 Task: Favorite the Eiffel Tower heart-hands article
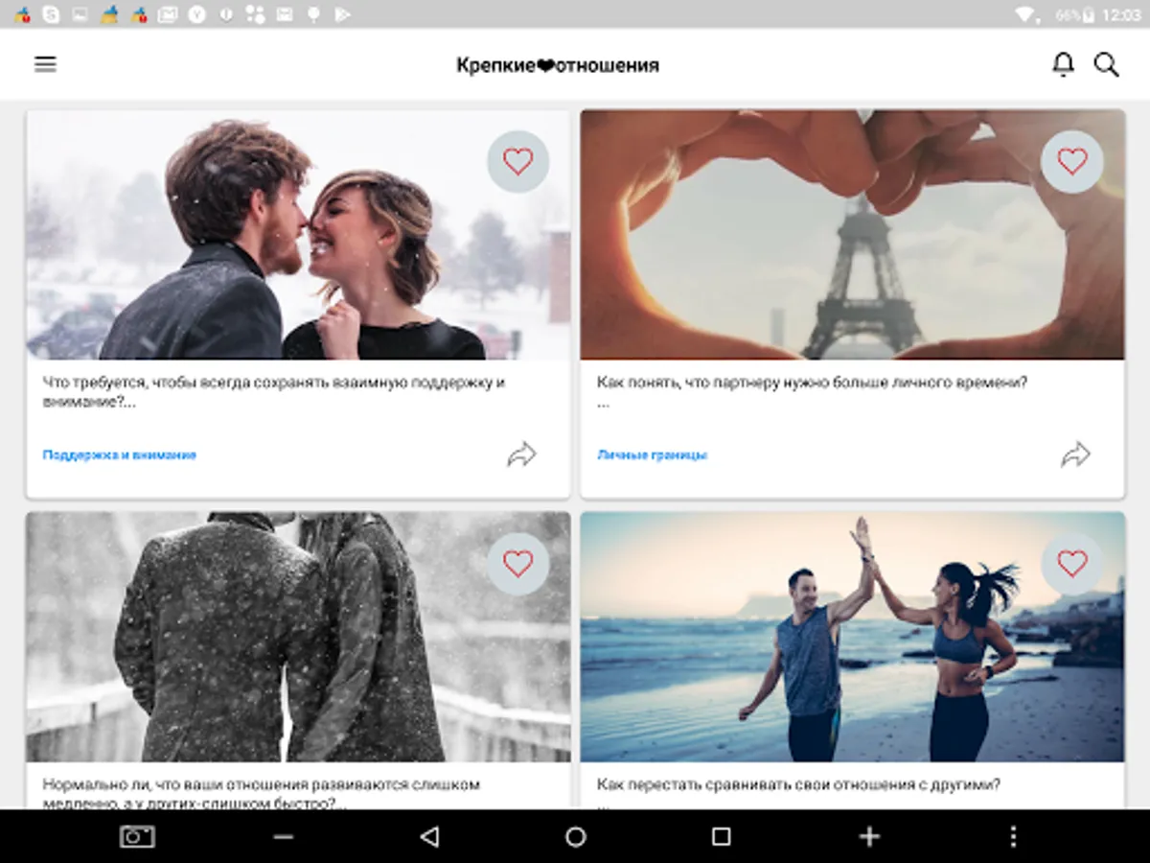1071,161
